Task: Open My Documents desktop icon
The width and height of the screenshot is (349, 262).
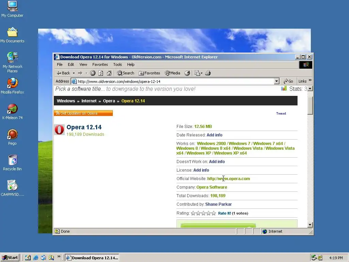Action: coord(12,35)
